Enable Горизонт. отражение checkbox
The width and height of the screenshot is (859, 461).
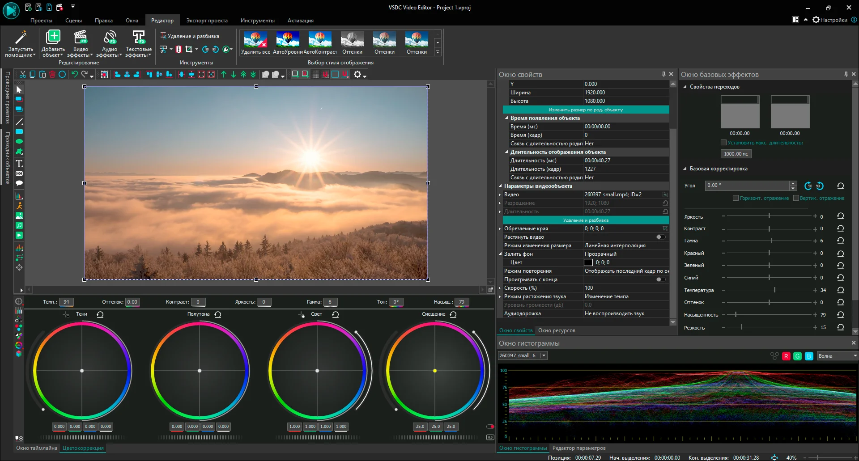tap(736, 198)
